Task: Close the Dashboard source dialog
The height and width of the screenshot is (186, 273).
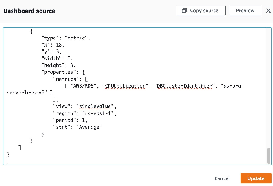Action: (268, 11)
